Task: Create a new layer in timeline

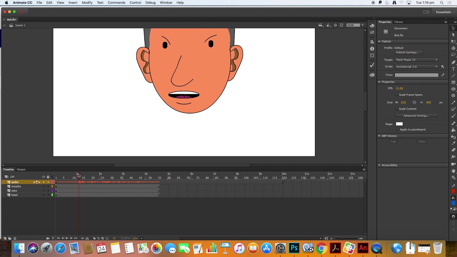Action: 5,238
